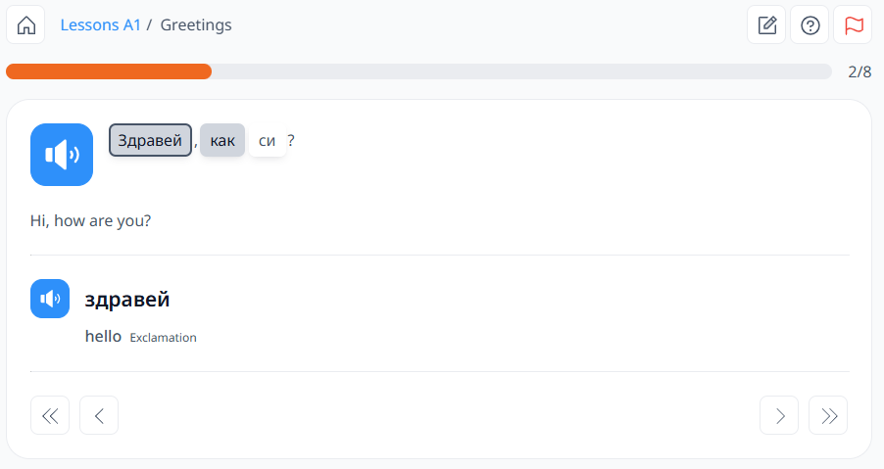Open the help question mark icon

(810, 24)
